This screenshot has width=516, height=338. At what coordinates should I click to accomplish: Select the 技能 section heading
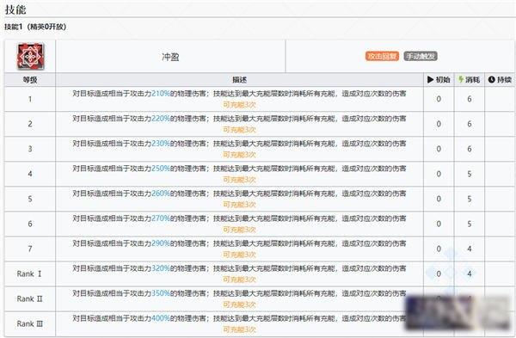[15, 9]
